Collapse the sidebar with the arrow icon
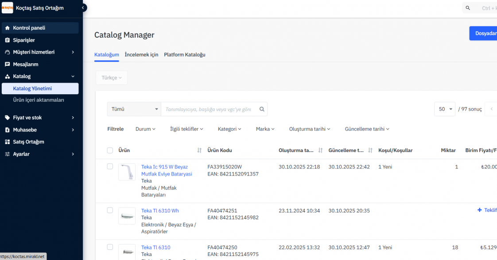The width and height of the screenshot is (497, 260). click(x=84, y=8)
